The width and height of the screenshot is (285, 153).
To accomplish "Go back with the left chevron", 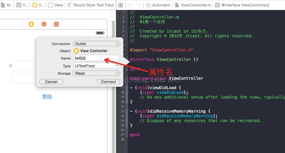I will 130,5.
